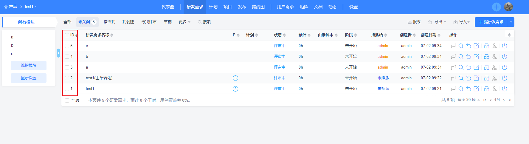Click the 维护模块 button
Viewport: 529px width, 144px height.
click(x=29, y=66)
